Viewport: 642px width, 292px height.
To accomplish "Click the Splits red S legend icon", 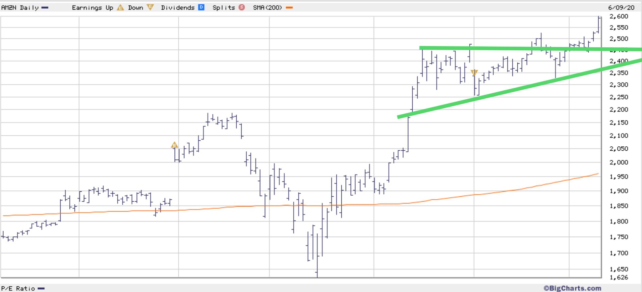I will pos(242,7).
